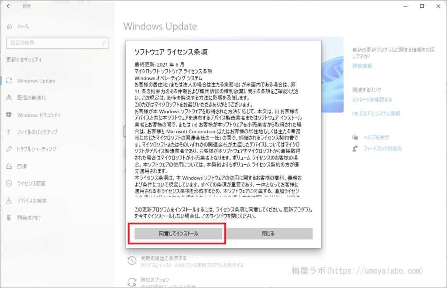
Task: Open トラブルシューティング settings
Action: 37,149
